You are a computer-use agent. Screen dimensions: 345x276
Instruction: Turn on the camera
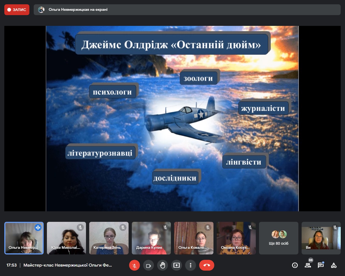149,265
